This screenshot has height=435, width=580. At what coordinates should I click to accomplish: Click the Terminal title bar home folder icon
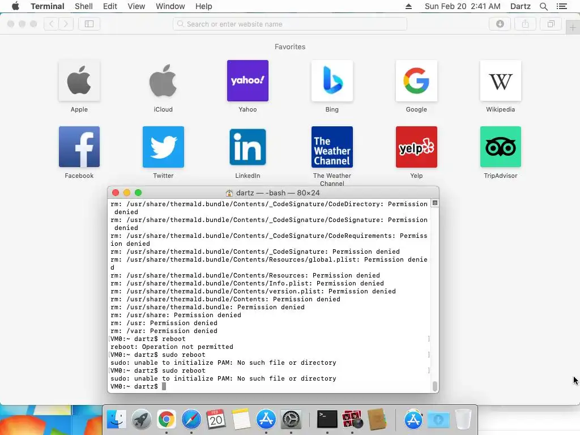(x=229, y=193)
